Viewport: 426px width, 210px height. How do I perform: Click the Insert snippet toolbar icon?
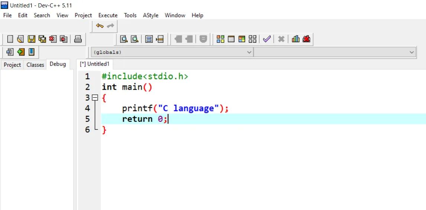tap(10, 52)
